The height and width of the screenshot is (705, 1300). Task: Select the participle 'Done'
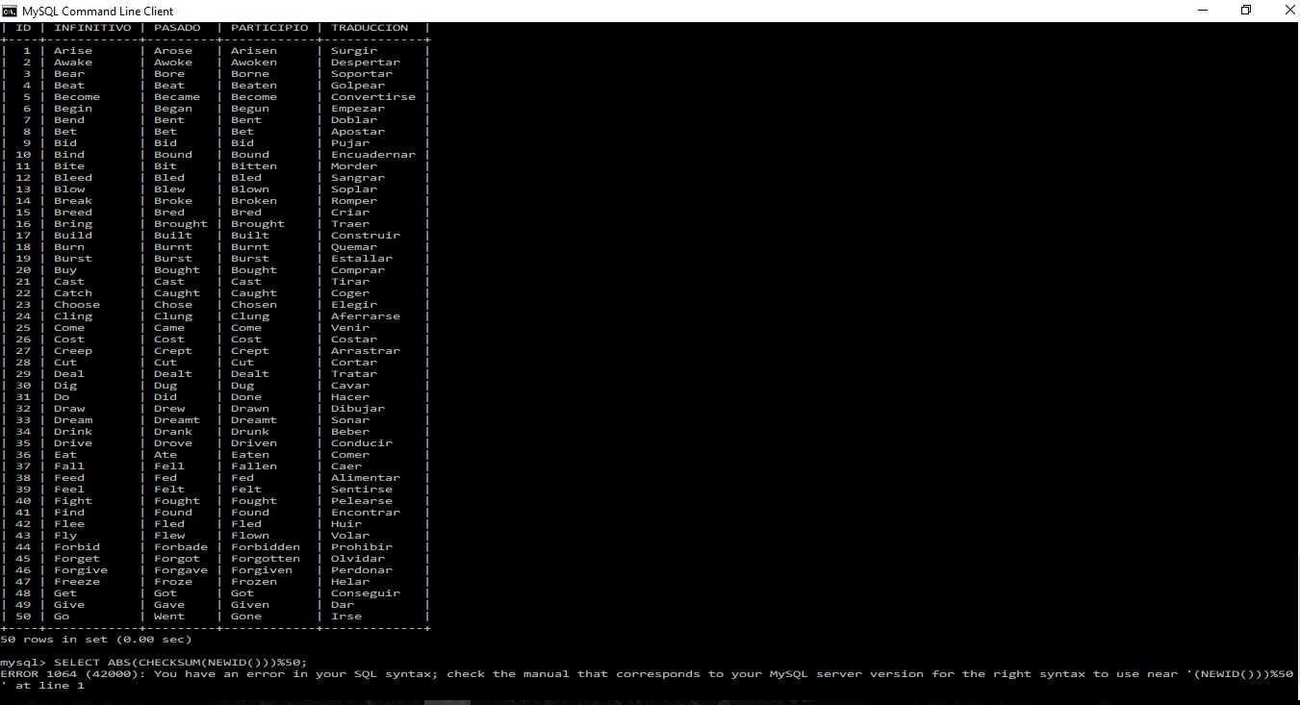click(246, 397)
